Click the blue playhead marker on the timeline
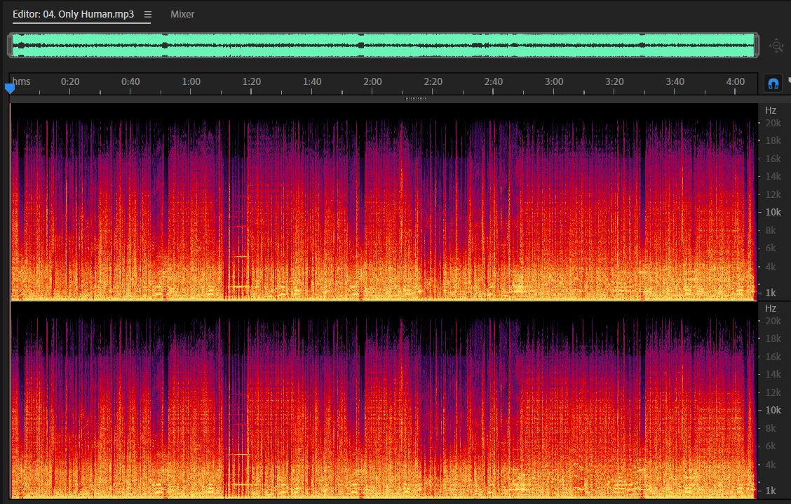 (10, 88)
